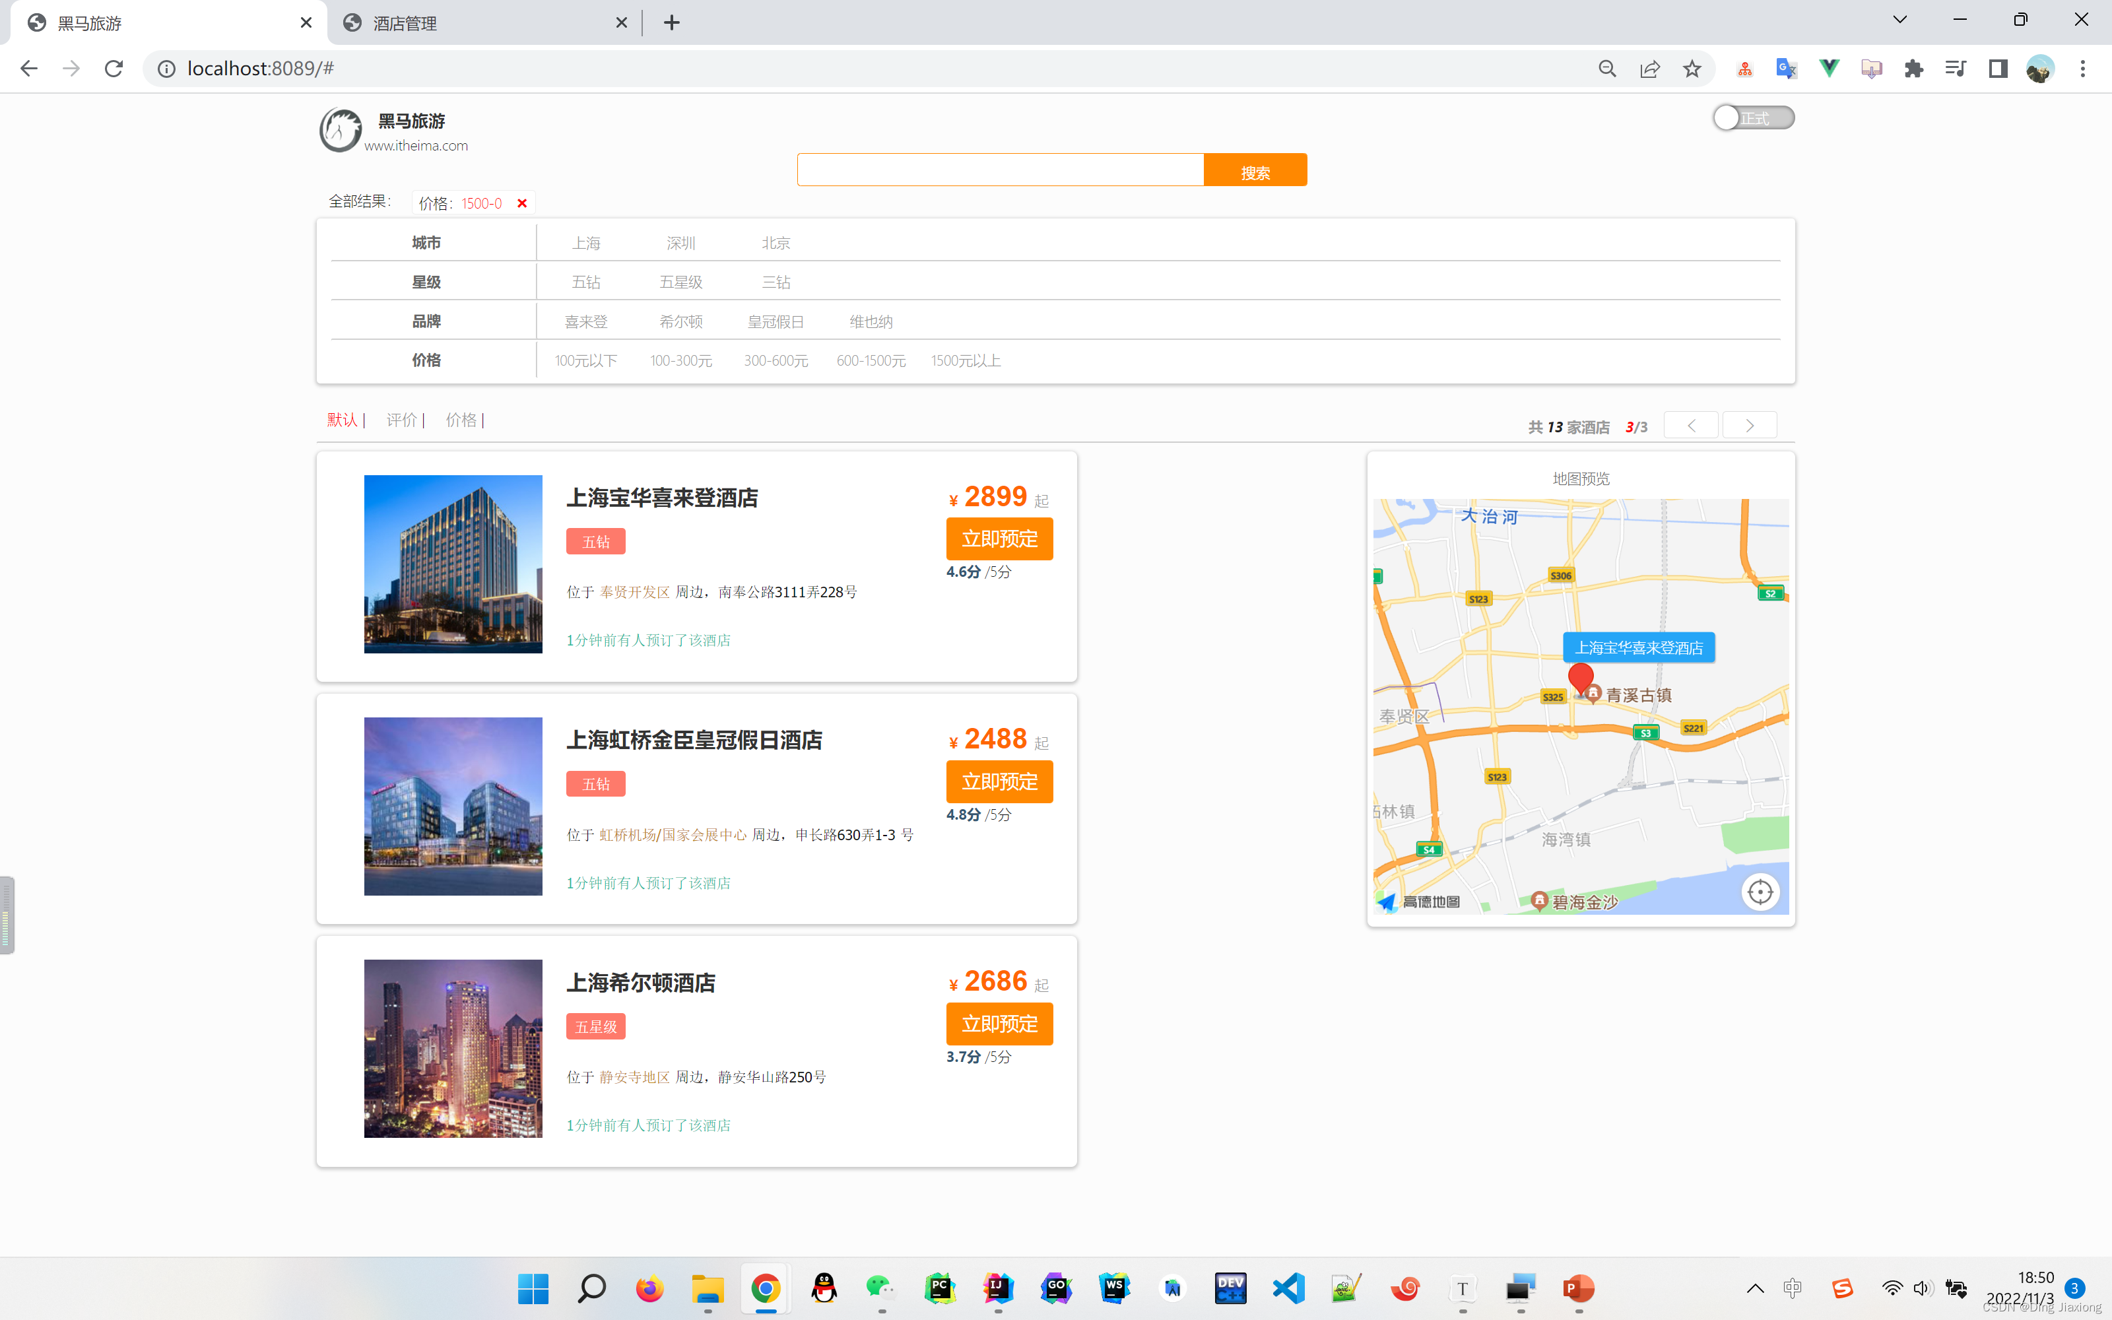
Task: Bookmark this page with star icon
Action: (x=1692, y=68)
